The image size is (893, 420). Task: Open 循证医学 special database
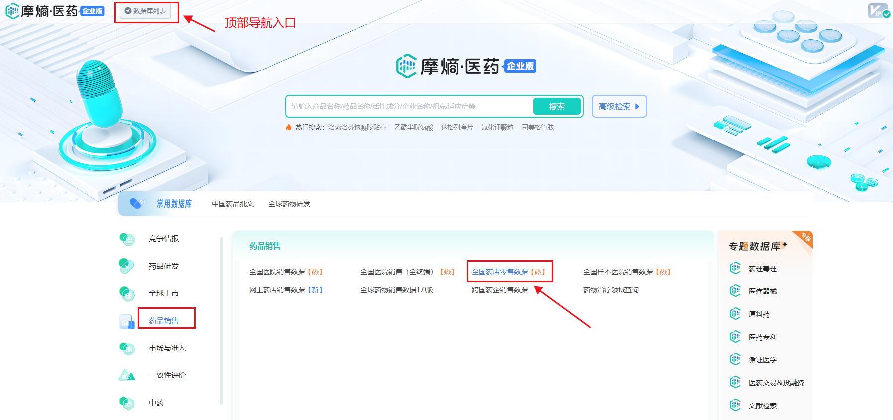tap(763, 360)
